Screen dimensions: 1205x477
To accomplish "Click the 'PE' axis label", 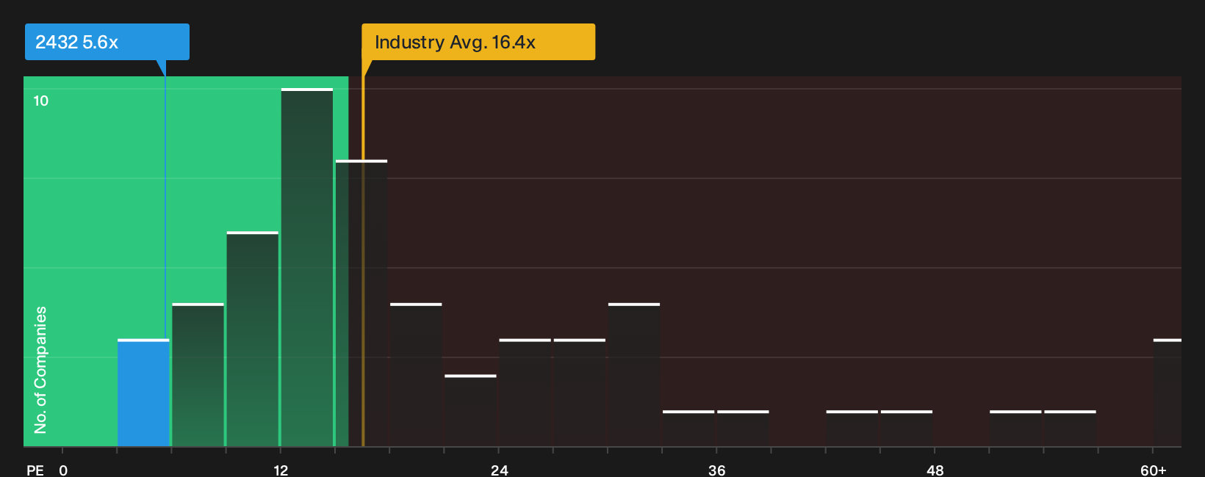I will (x=35, y=470).
